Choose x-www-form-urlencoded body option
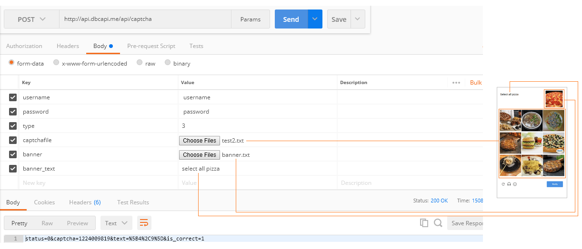This screenshot has width=582, height=249. click(56, 63)
